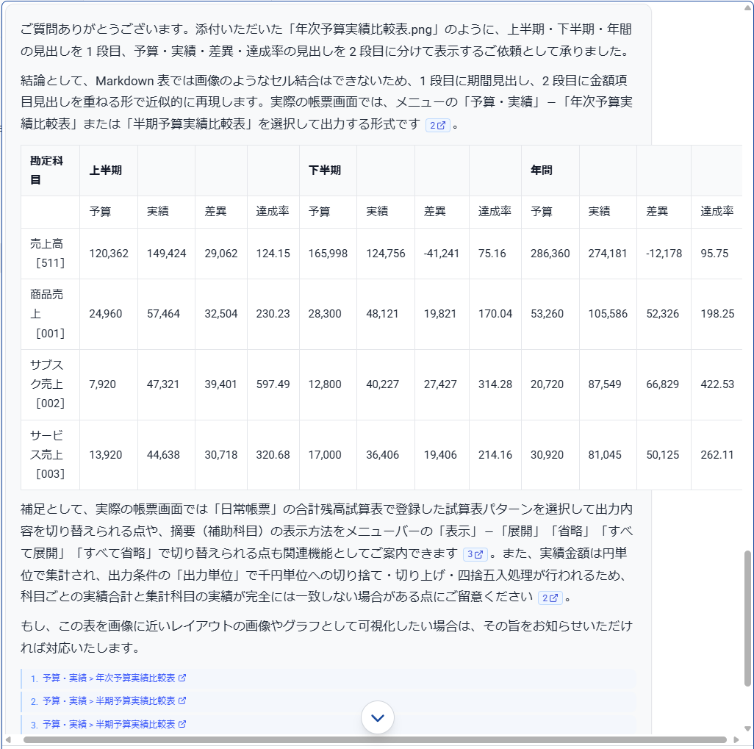754x749 pixels.
Task: Click the 274,181 annual actual cell
Action: pyautogui.click(x=608, y=254)
